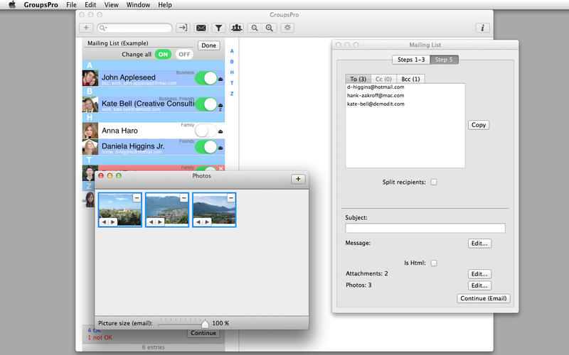Check the Split recipients checkbox

coord(434,182)
